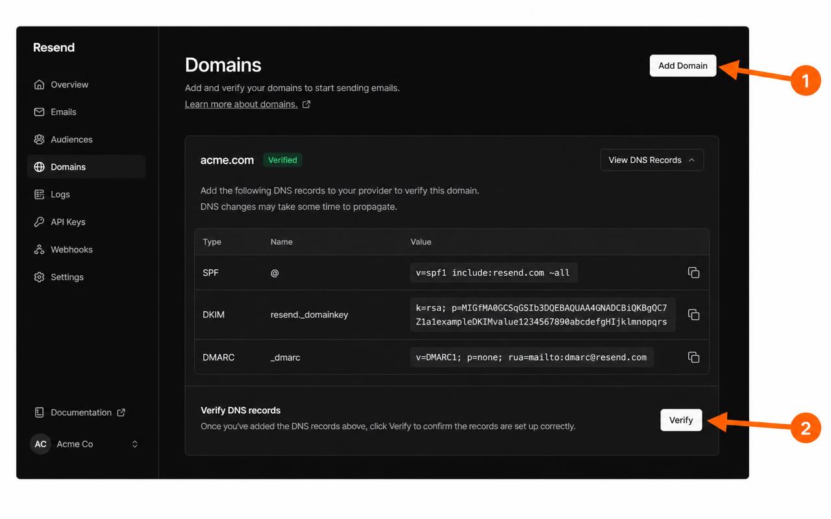This screenshot has height=519, width=831.
Task: Click the DKIM type cell
Action: [x=214, y=315]
